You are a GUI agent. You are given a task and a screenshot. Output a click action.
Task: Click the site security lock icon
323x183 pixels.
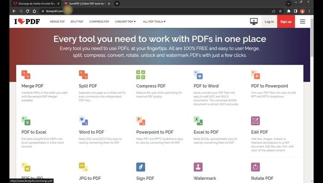pos(43,11)
